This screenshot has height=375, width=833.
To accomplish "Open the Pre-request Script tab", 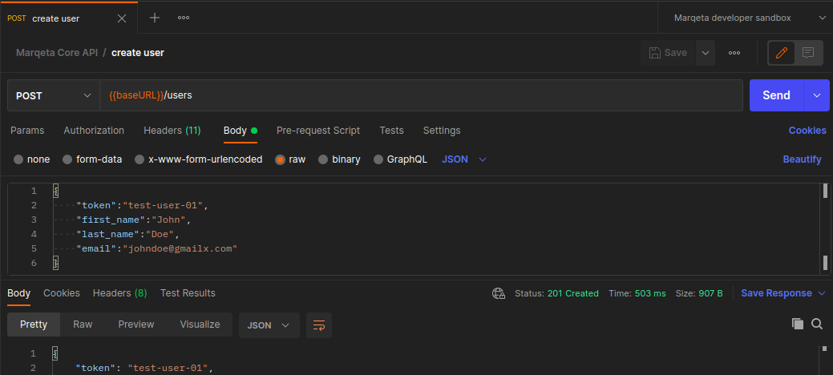I will tap(318, 130).
